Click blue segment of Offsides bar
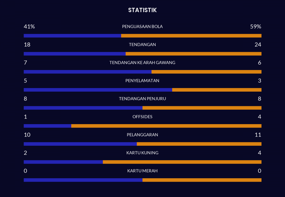 pos(47,126)
